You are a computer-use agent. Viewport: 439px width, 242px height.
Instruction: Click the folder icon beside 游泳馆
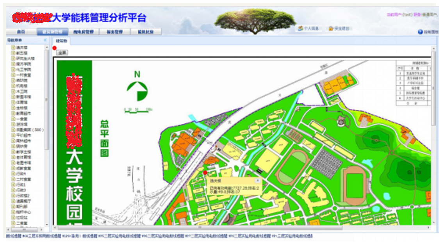(13, 124)
